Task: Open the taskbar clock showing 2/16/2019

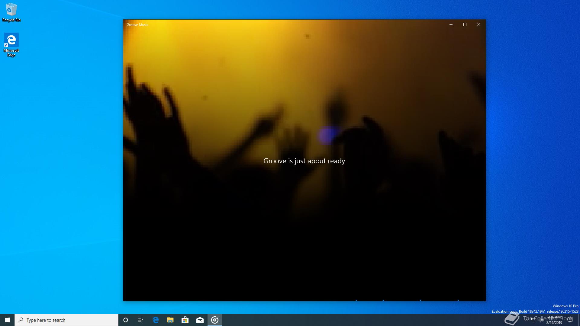Action: pyautogui.click(x=554, y=320)
